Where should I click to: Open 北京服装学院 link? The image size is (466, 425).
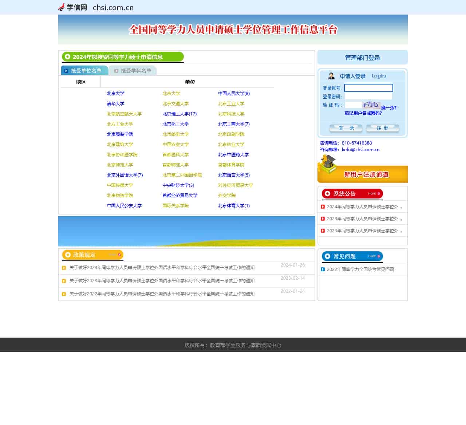tap(120, 134)
